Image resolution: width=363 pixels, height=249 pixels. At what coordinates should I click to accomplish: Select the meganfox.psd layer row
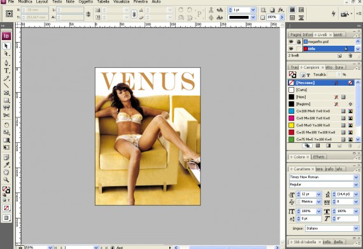(329, 41)
